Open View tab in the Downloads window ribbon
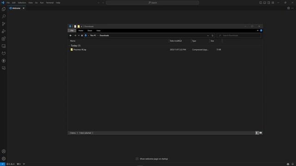Image resolution: width=296 pixels, height=166 pixels. (x=99, y=30)
